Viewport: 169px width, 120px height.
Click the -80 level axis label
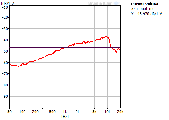click(x=5, y=85)
